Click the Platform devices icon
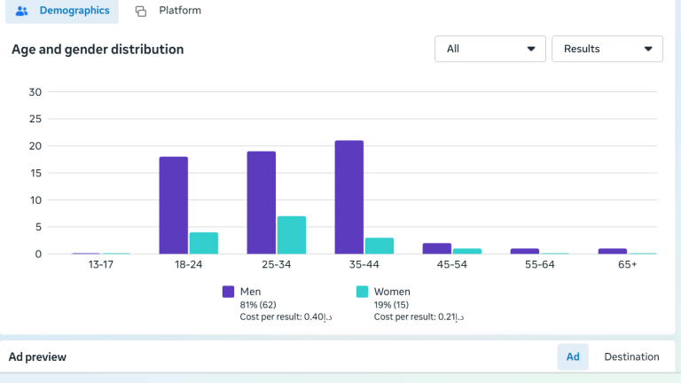Screen dimensions: 681x383 [141, 12]
